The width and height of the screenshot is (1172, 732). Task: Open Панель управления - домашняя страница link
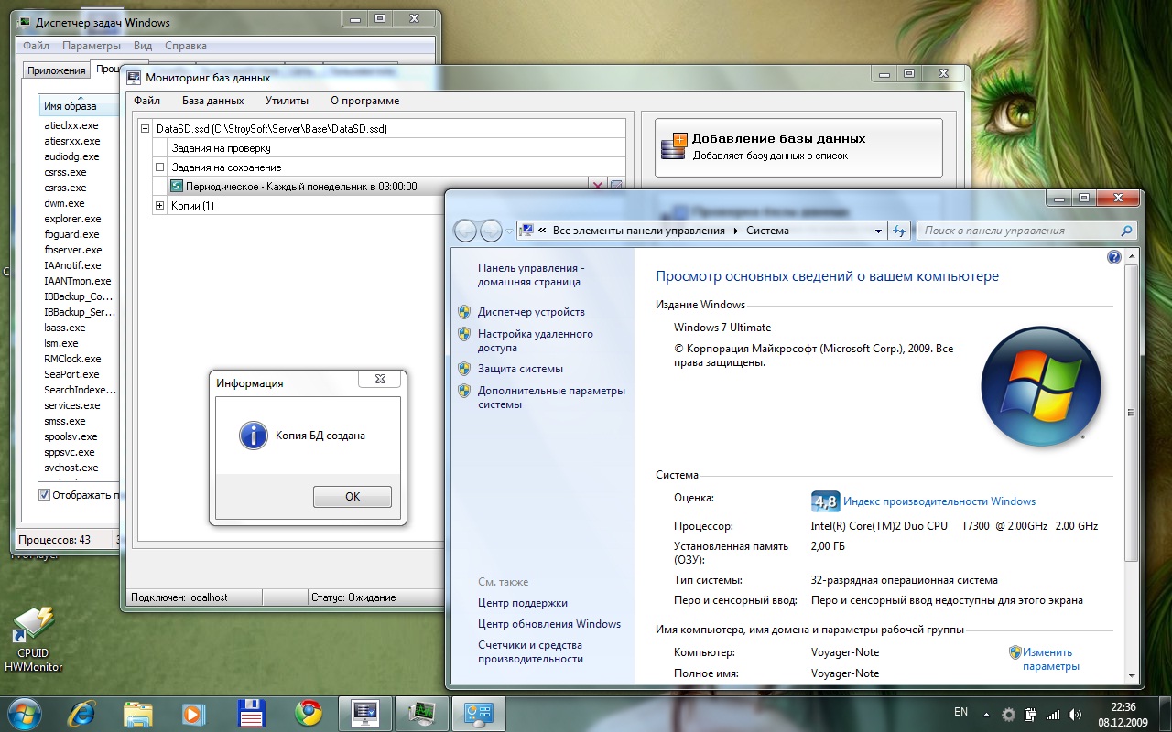click(x=531, y=274)
